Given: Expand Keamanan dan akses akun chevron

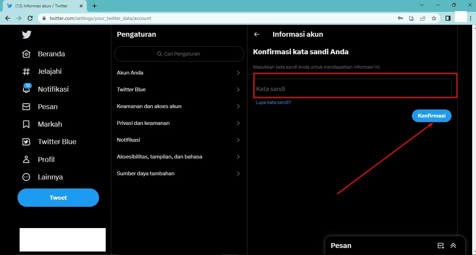Looking at the screenshot, I should point(238,106).
